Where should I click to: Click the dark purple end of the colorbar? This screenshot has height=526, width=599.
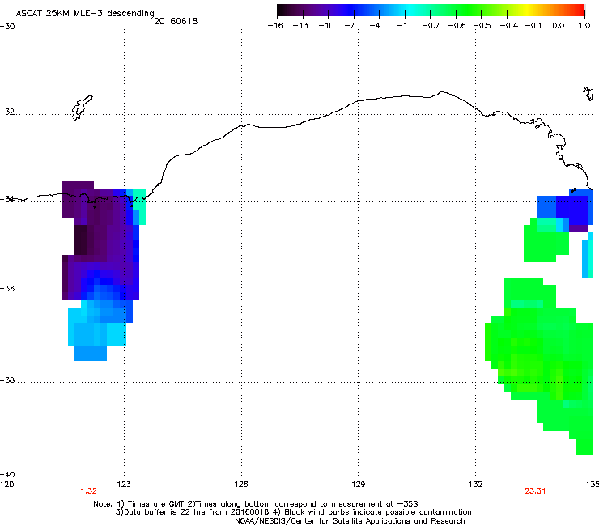[285, 10]
